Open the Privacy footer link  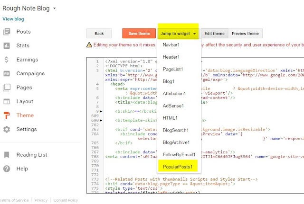(x=41, y=200)
